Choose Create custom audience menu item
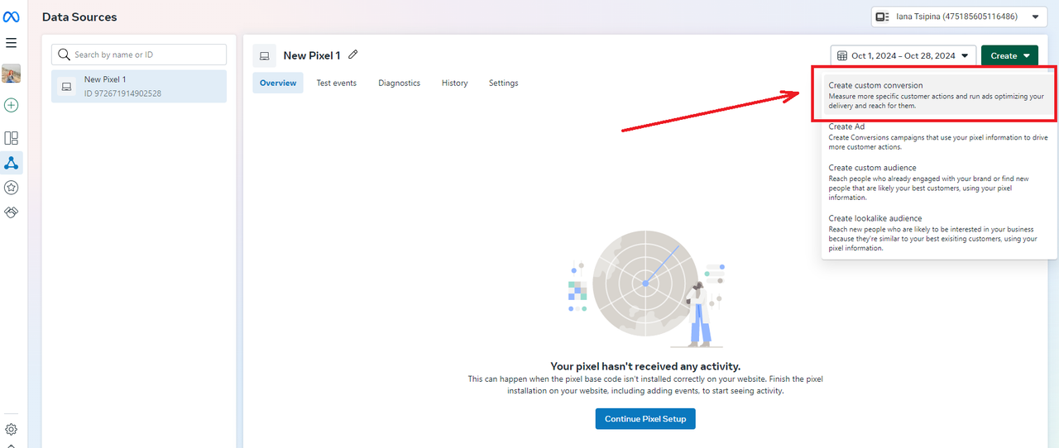The image size is (1059, 448). tap(939, 183)
